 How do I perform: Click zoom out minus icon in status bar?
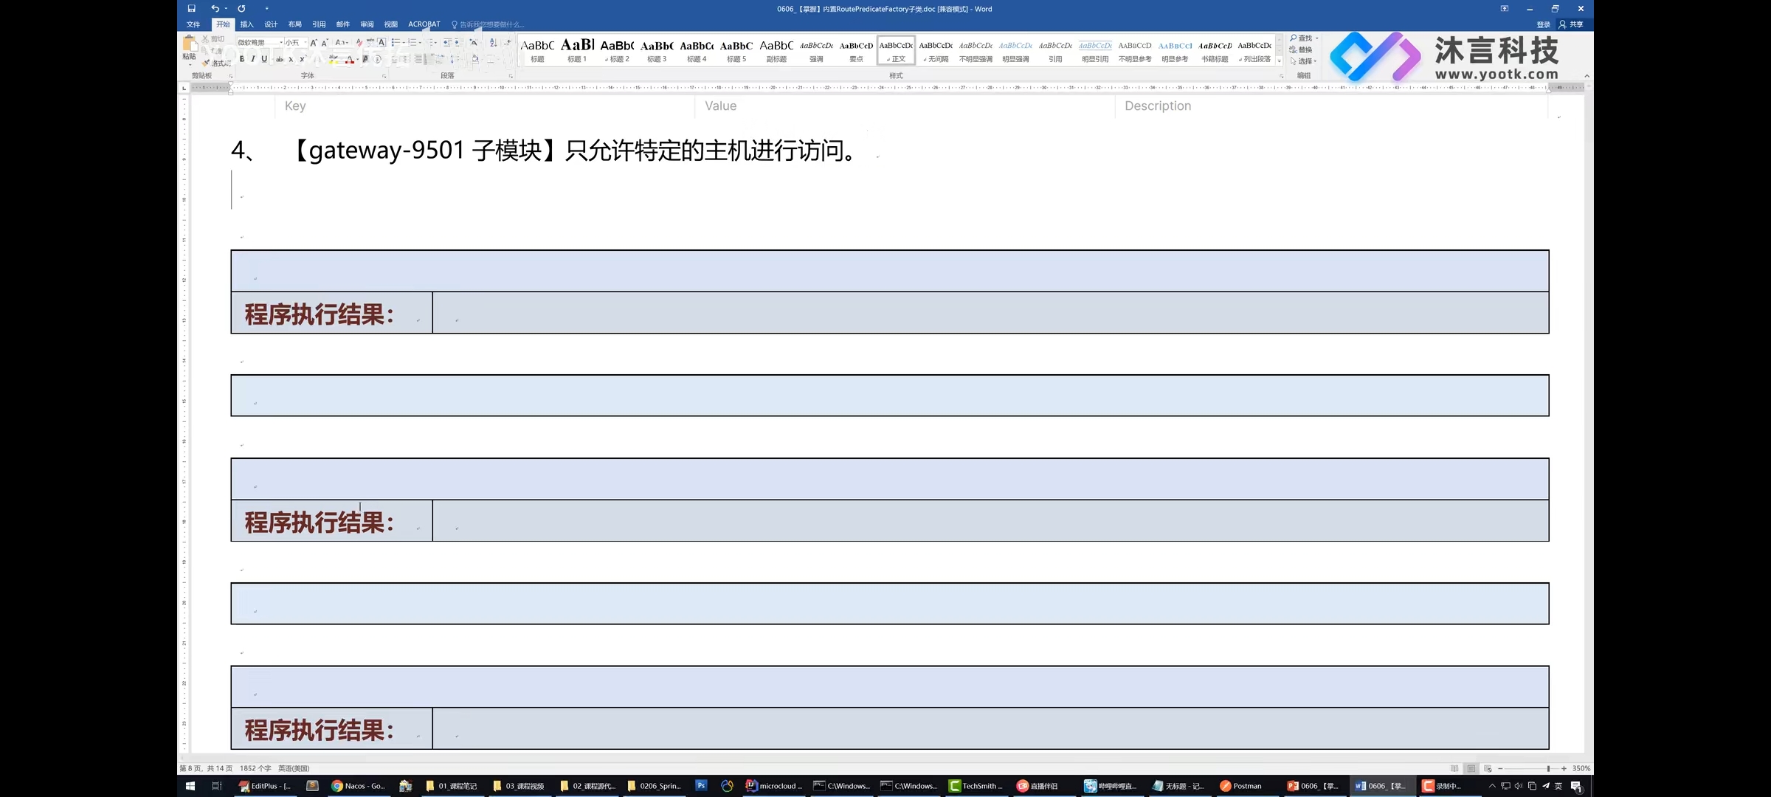tap(1500, 768)
